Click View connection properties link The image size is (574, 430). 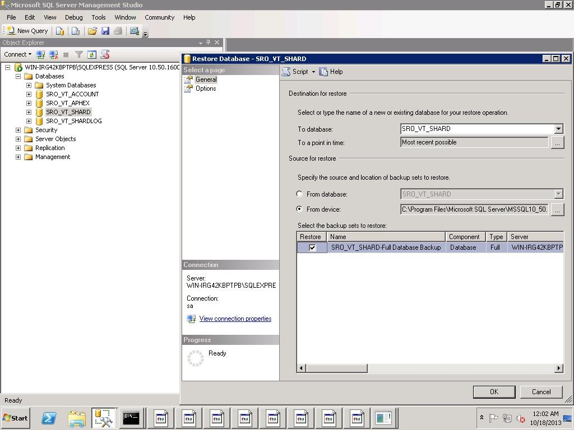(235, 319)
